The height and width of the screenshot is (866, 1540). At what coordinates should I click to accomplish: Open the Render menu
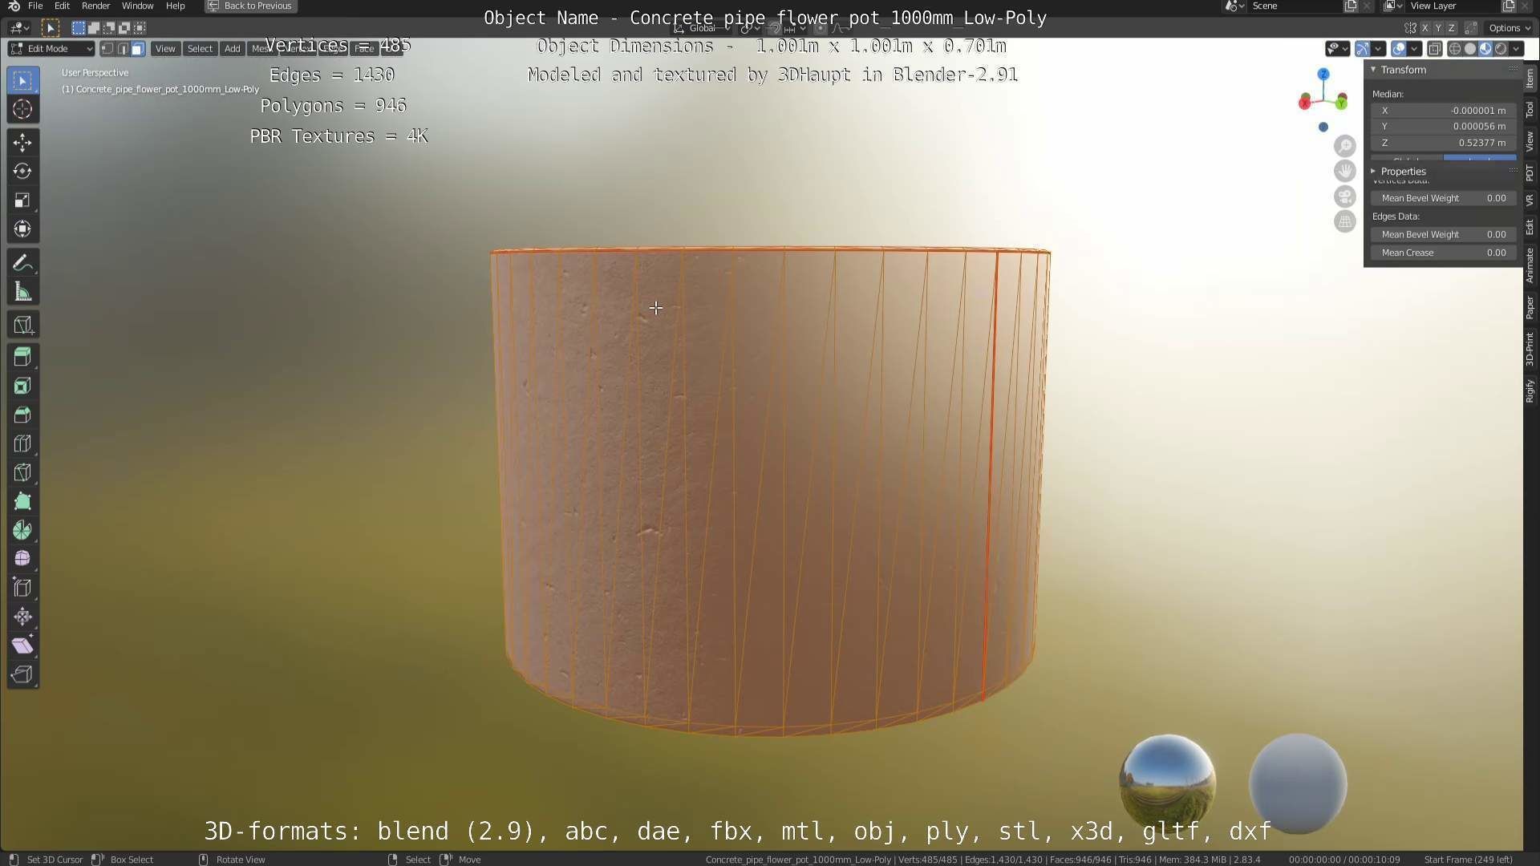[x=95, y=6]
